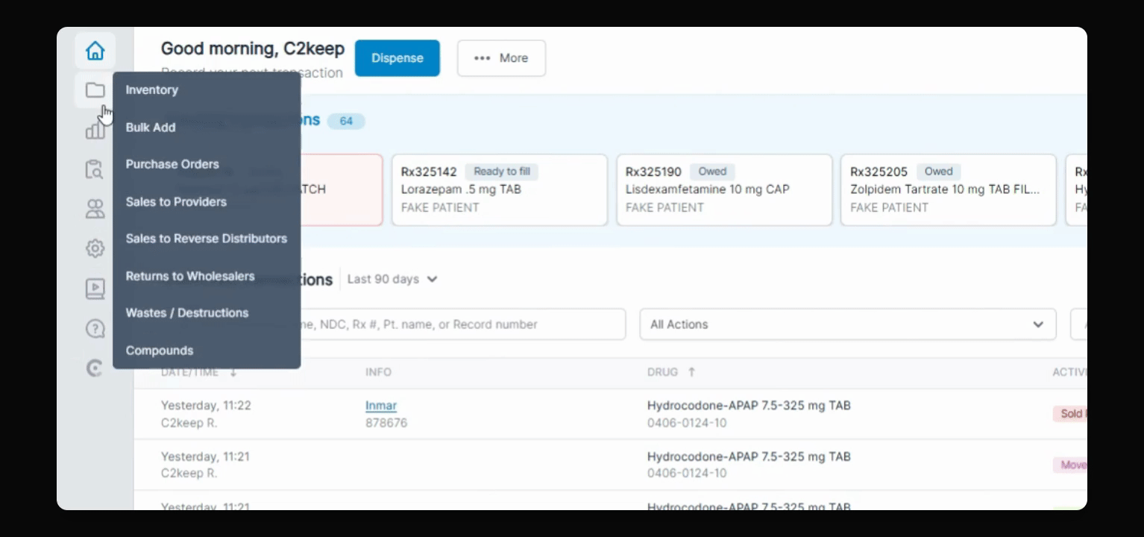Select Compounds from the menu

(160, 351)
